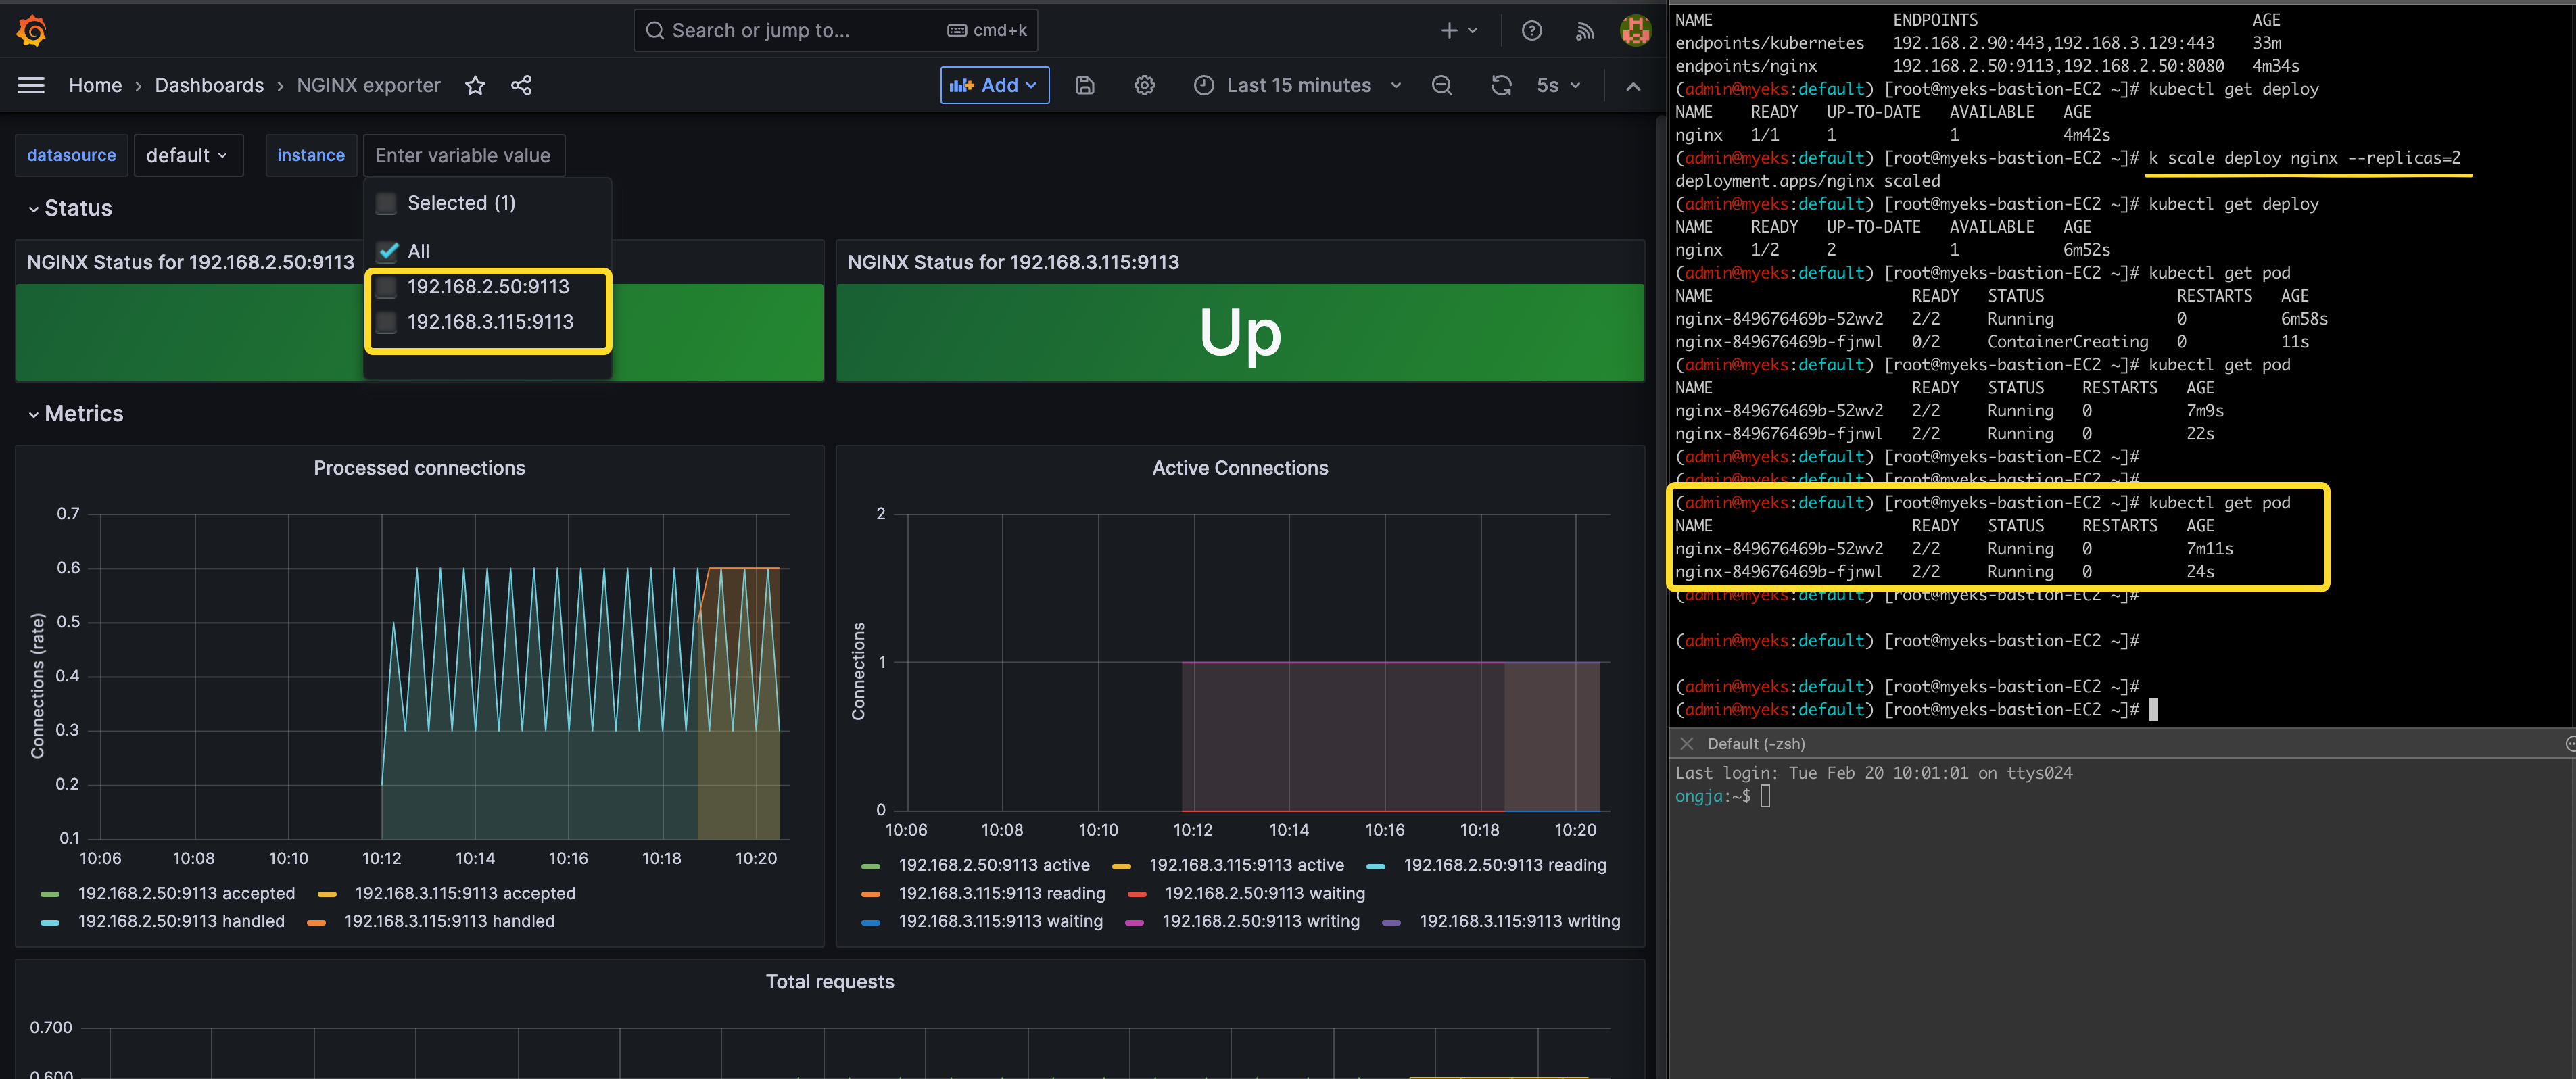The height and width of the screenshot is (1079, 2576).
Task: Open the Active Connections panel title
Action: click(x=1240, y=468)
